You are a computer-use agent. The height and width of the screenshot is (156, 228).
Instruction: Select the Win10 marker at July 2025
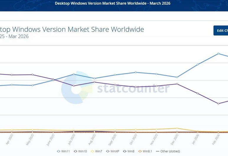point(74,86)
